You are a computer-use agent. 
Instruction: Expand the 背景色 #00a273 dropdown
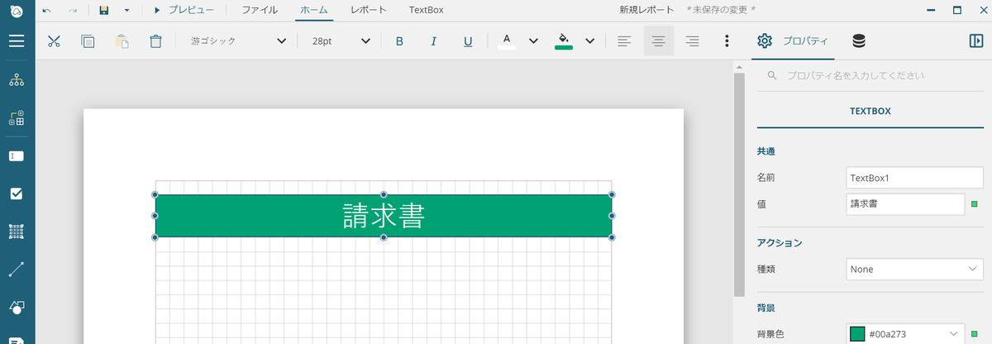(x=955, y=334)
